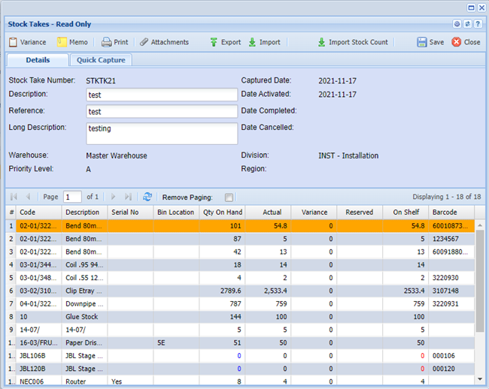Viewport: 489px width, 389px height.
Task: Print the stock take
Action: coord(114,42)
